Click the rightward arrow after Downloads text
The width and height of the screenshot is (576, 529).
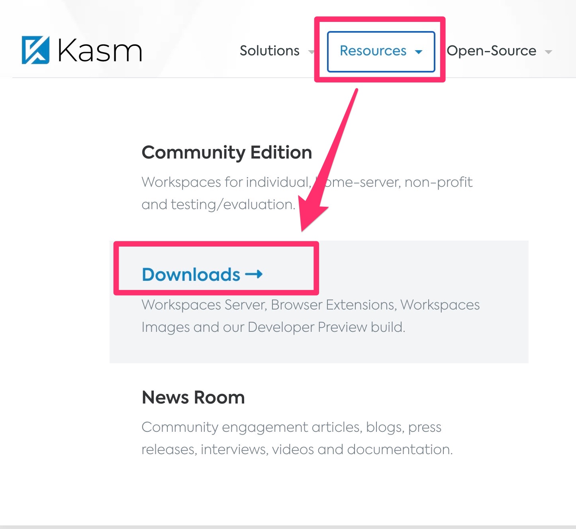[254, 274]
